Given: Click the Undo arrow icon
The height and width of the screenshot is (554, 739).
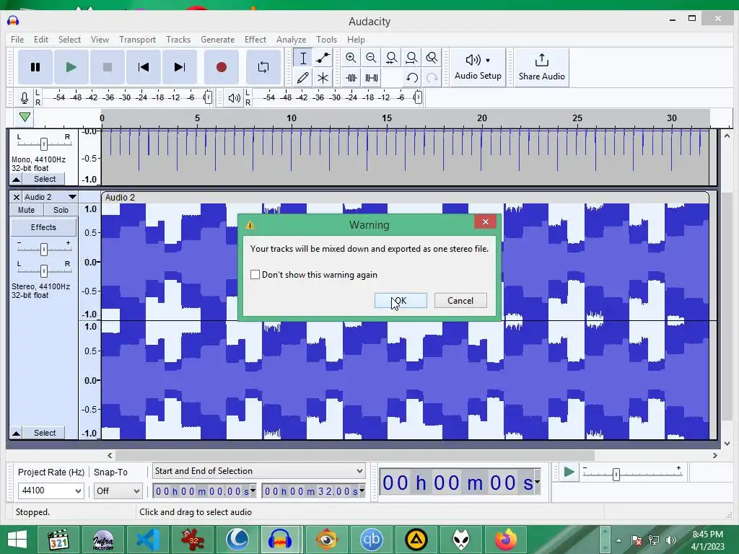Looking at the screenshot, I should tap(412, 78).
